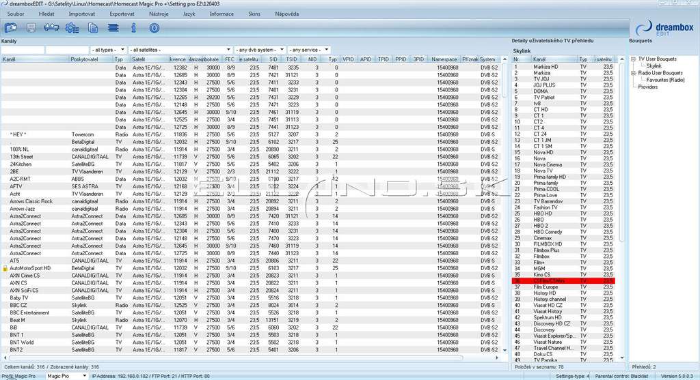
Task: Select 'Viasat History' in Skylink list
Action: pos(563,311)
